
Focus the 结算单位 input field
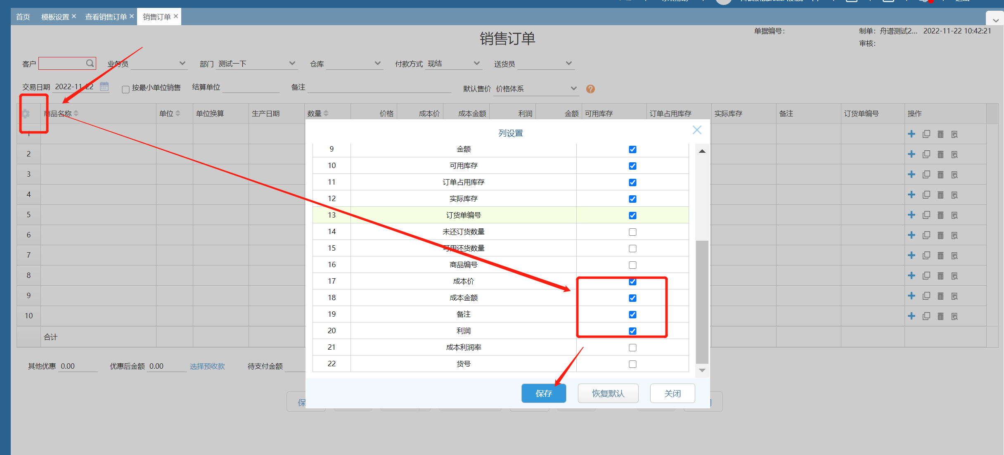click(x=251, y=87)
